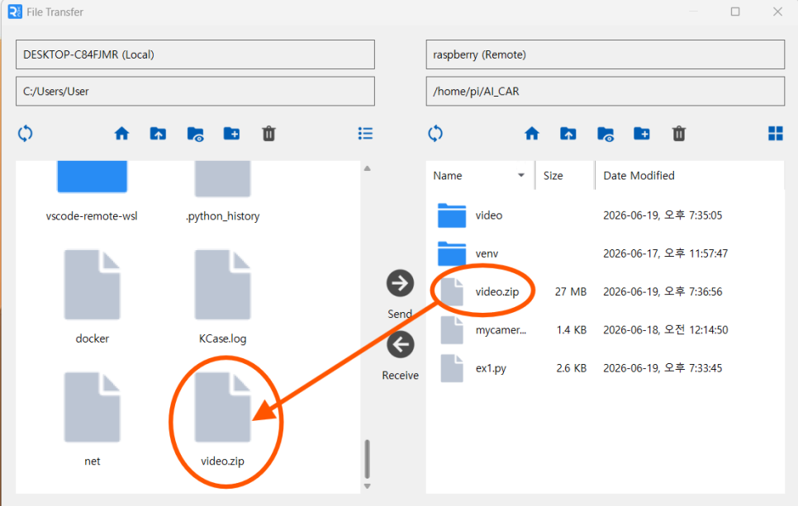Click date 2026-06-17, 오후 11:57:47
Viewport: 798px width, 506px height.
point(666,253)
